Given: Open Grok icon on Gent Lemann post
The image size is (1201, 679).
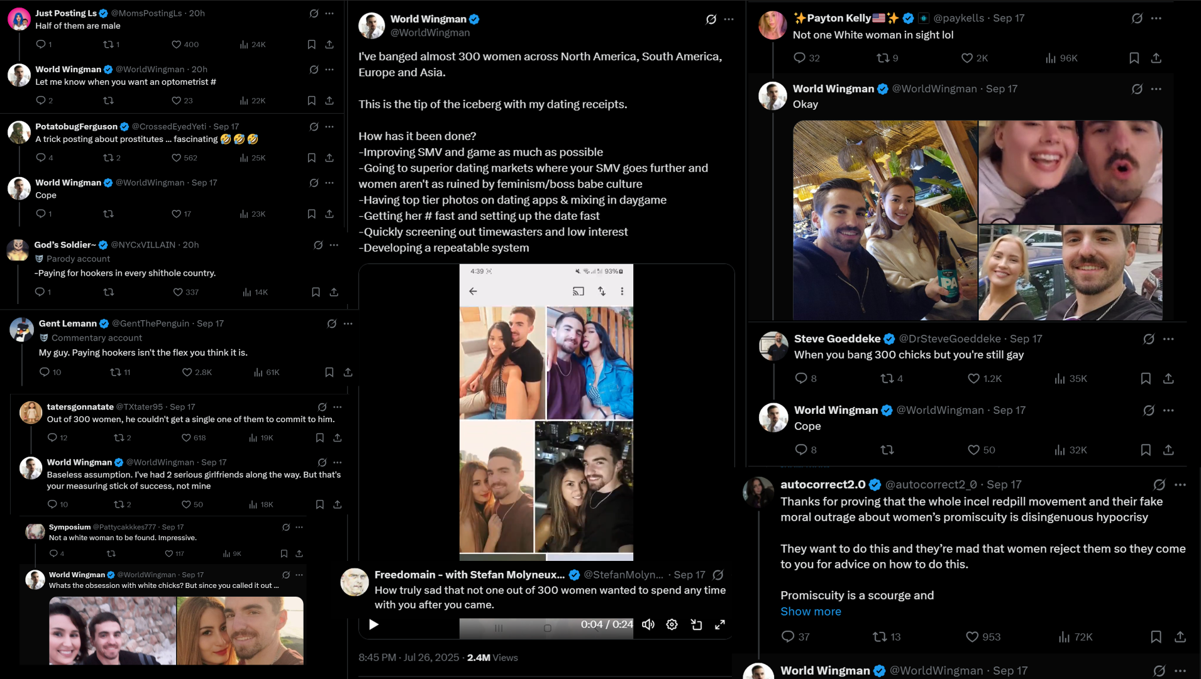Looking at the screenshot, I should click(x=331, y=323).
